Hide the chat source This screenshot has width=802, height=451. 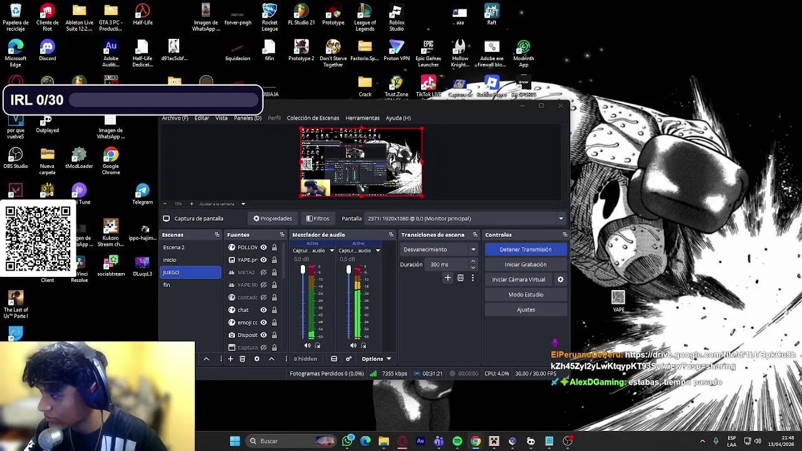(264, 310)
